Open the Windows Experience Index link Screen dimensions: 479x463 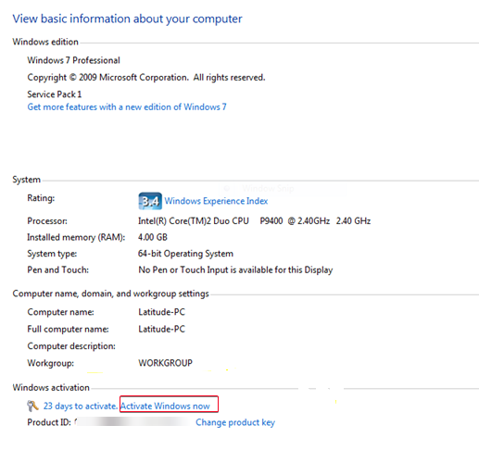point(216,201)
